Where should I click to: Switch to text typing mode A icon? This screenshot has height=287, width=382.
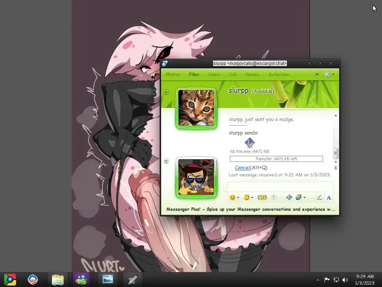[x=329, y=197]
